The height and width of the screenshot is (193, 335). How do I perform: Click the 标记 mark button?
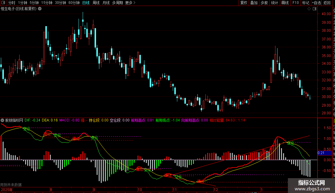[x=306, y=3]
